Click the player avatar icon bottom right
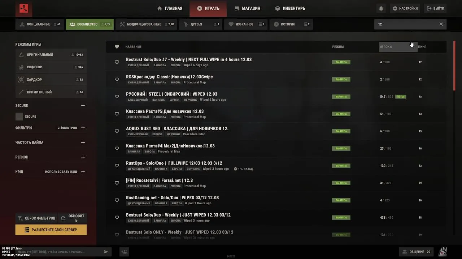Screen dimensions: 462x259 (x=443, y=251)
